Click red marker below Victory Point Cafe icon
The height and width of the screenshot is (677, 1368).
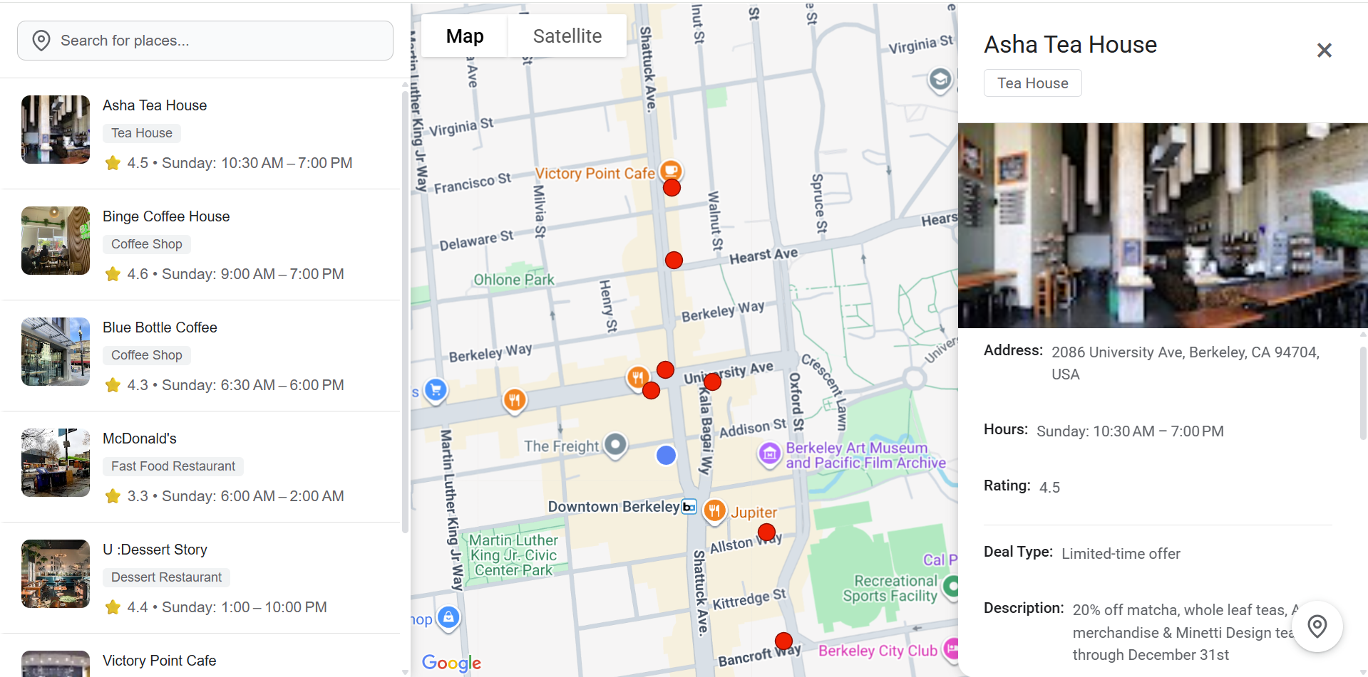[672, 188]
